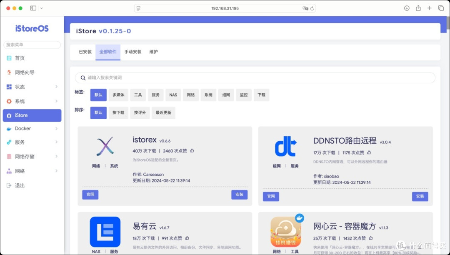Like 网心云 with thumbs-up icon

tap(371, 238)
